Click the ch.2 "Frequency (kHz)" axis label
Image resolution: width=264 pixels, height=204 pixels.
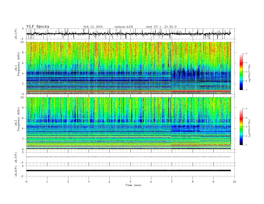(18, 119)
